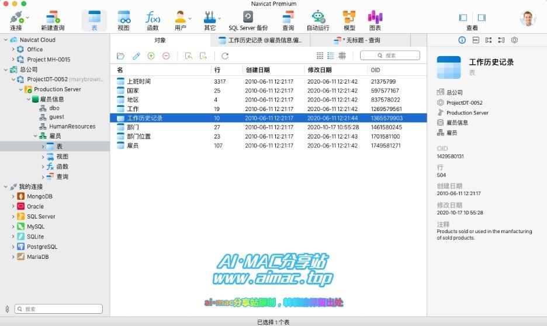Select the 部门位置 table row
This screenshot has width=547, height=326.
coord(268,136)
